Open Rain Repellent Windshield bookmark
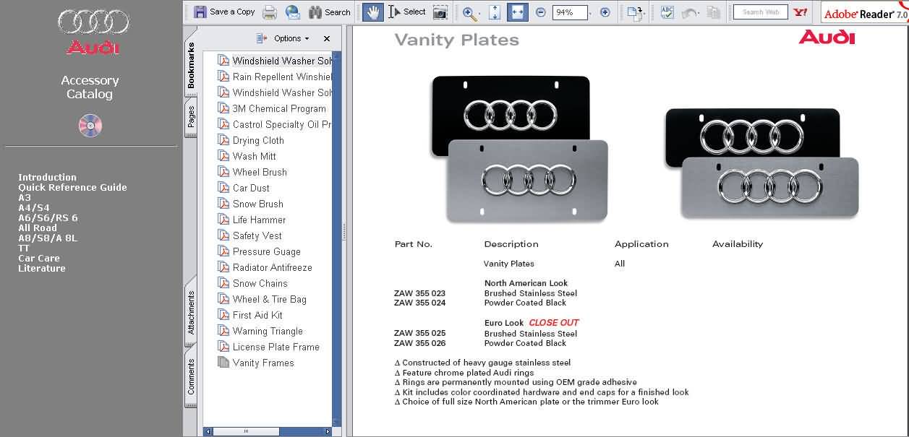This screenshot has height=437, width=909. 282,77
